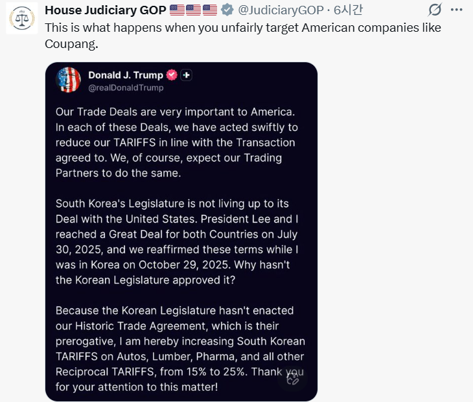This screenshot has height=402, width=473.
Task: Click the paragraph starting "Our Trade Deals"
Action: (x=176, y=143)
